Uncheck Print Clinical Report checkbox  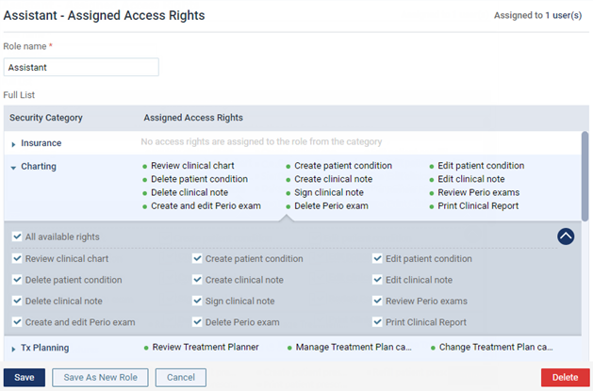click(x=377, y=322)
